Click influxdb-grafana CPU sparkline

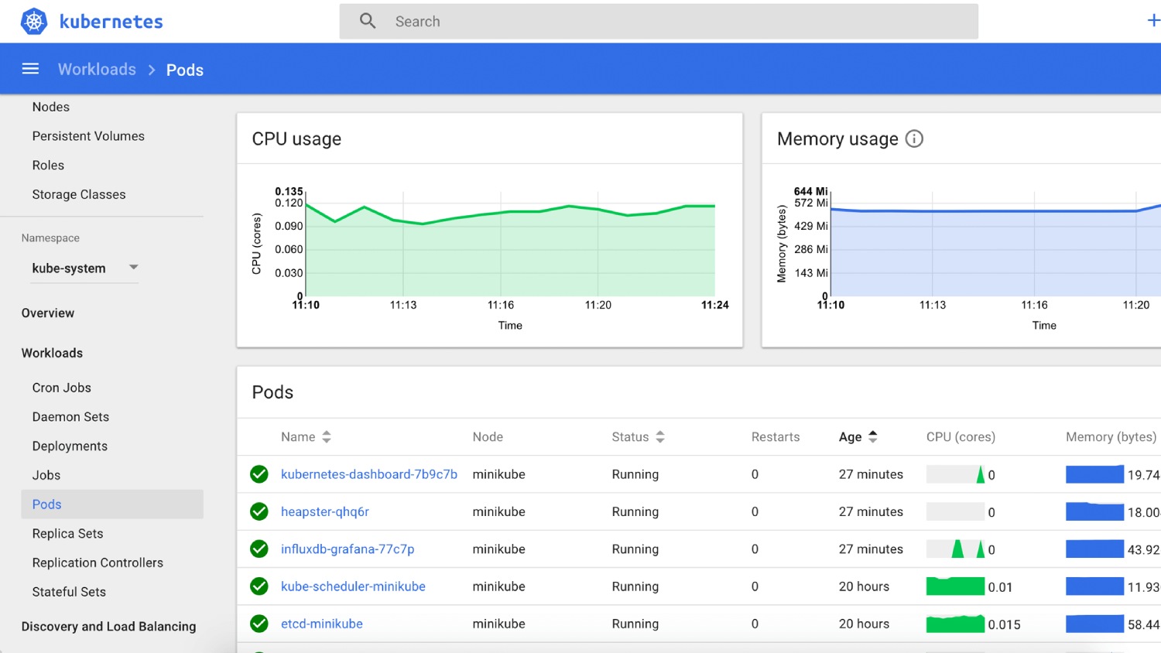[955, 549]
